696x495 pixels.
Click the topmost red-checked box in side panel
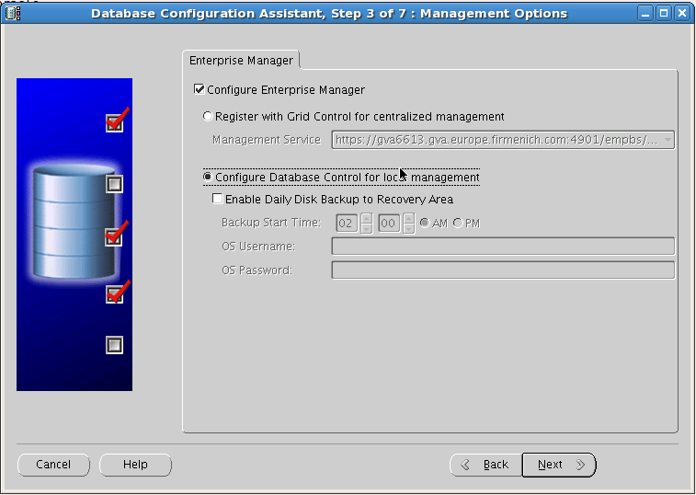click(x=114, y=122)
